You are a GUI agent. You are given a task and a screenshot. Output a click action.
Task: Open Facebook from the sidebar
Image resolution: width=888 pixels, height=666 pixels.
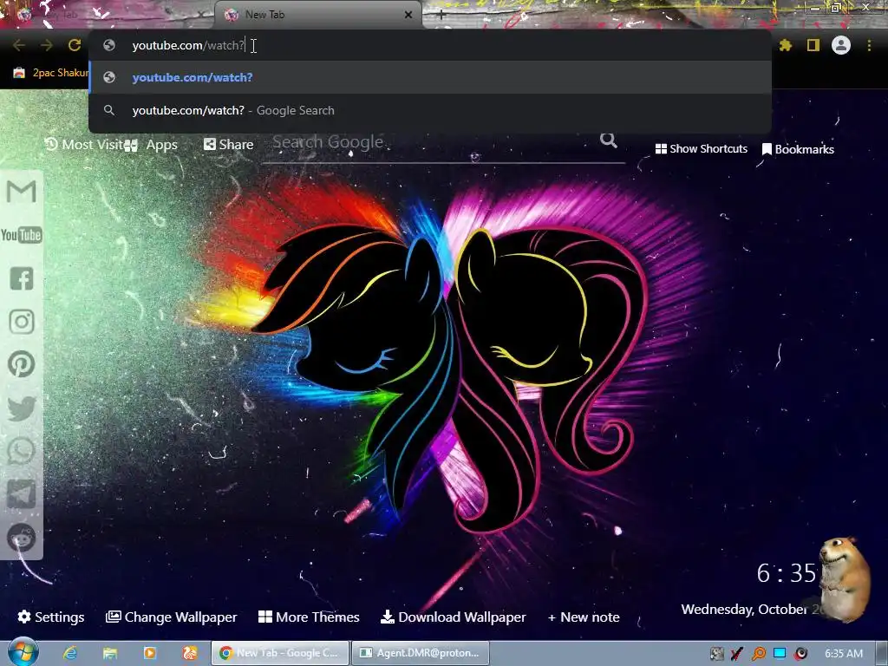[22, 278]
